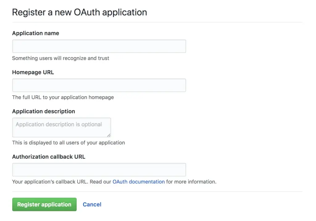Click the 'Homepage URL' label

pos(33,72)
